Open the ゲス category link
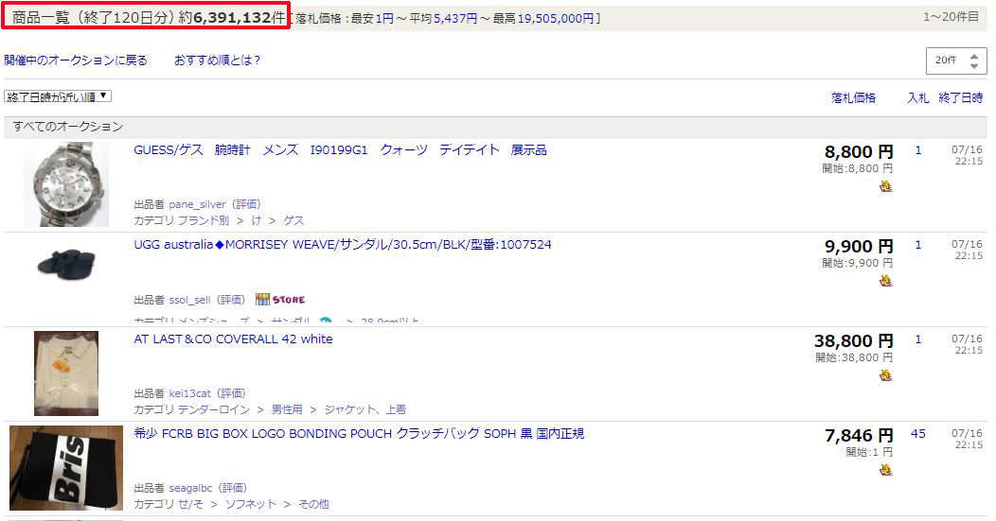The width and height of the screenshot is (996, 521). click(293, 220)
